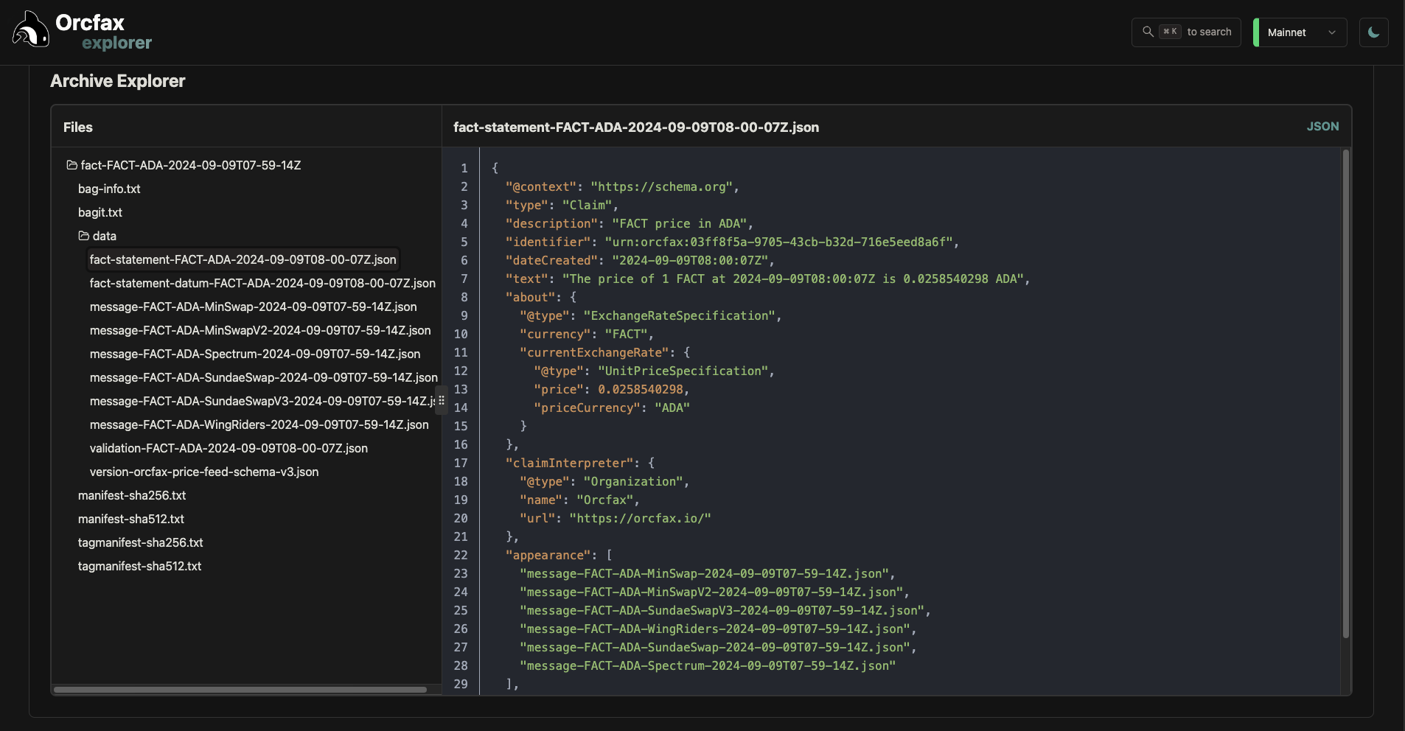Open message-FACT-ADA-MinSwap-2024 json file
The width and height of the screenshot is (1405, 731).
(x=254, y=307)
